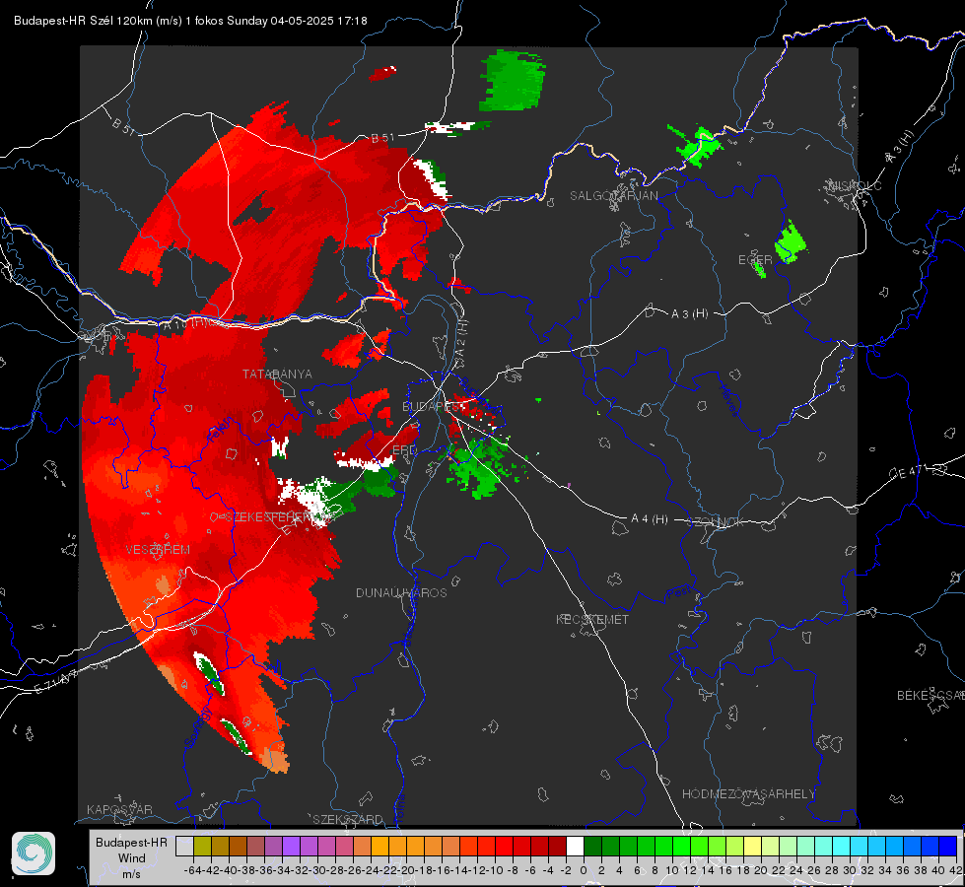Click the blue 'Pest' county label
965x887 pixels.
(678, 592)
